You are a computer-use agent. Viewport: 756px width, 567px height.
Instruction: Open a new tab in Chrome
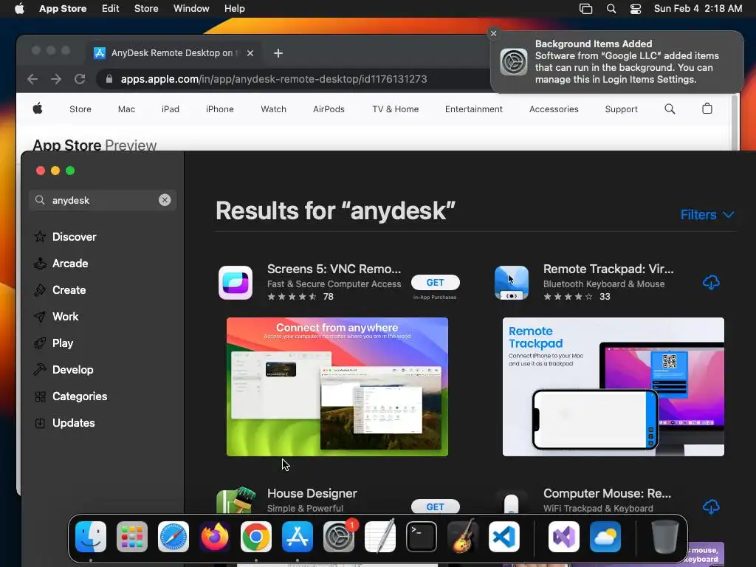tap(278, 53)
